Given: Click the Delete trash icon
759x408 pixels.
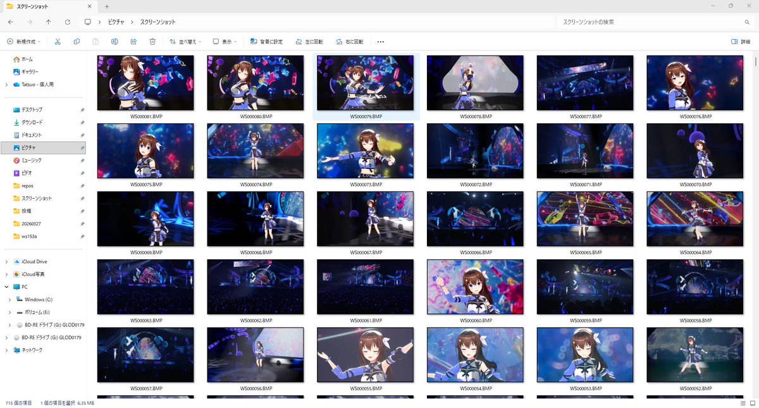Looking at the screenshot, I should (152, 41).
